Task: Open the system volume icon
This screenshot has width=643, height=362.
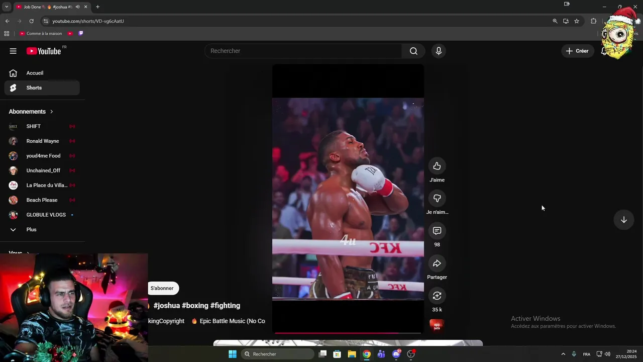Action: tap(607, 354)
